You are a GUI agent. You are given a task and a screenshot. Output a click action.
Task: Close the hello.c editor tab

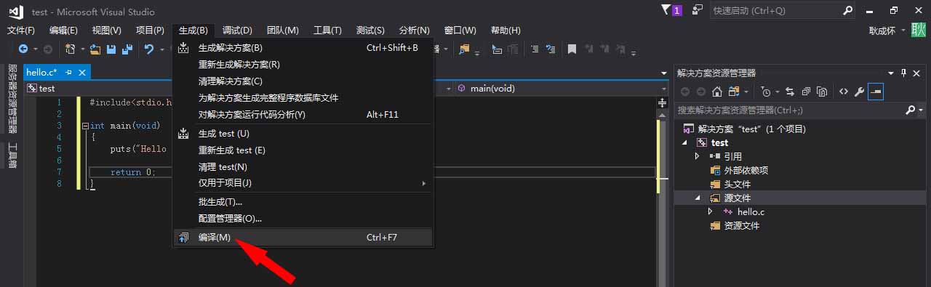[x=82, y=73]
